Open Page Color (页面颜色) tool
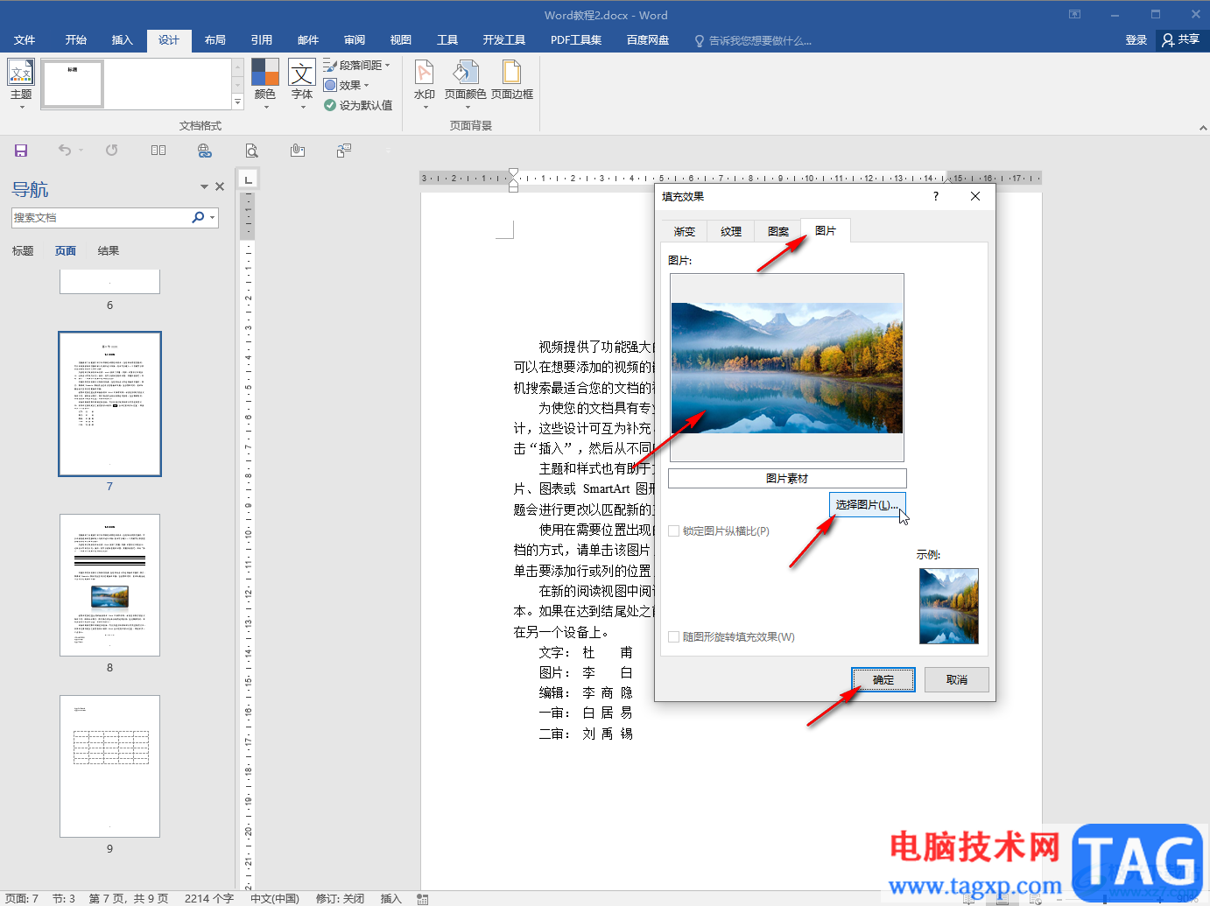The image size is (1210, 906). click(465, 74)
